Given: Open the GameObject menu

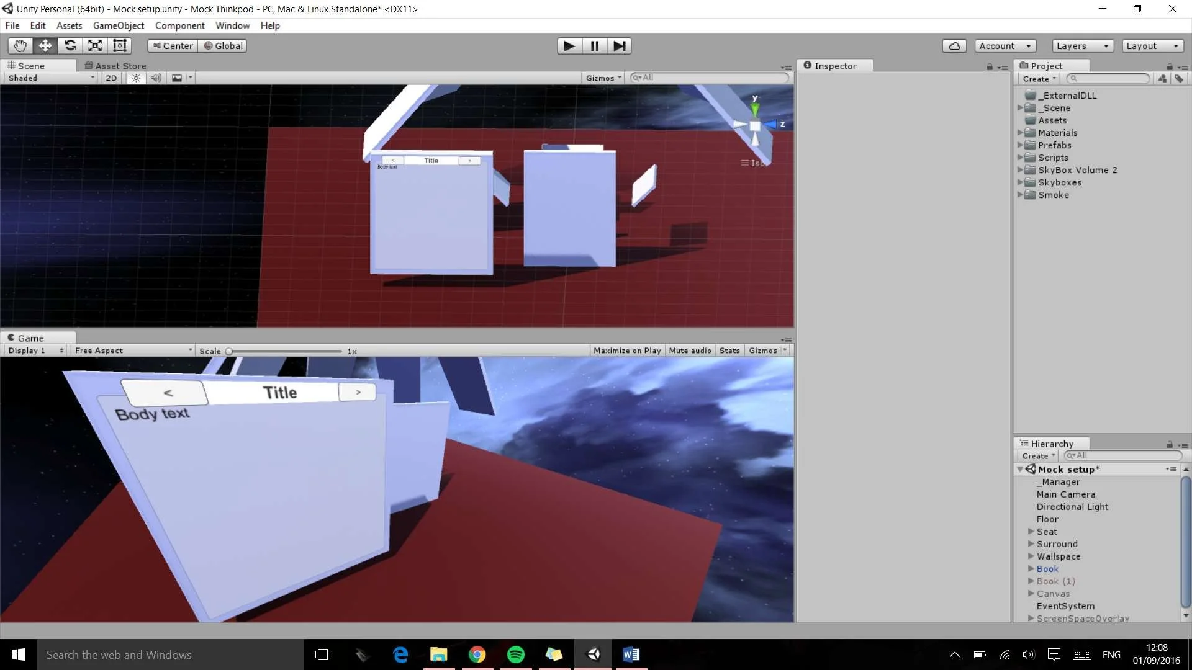Looking at the screenshot, I should [x=118, y=25].
